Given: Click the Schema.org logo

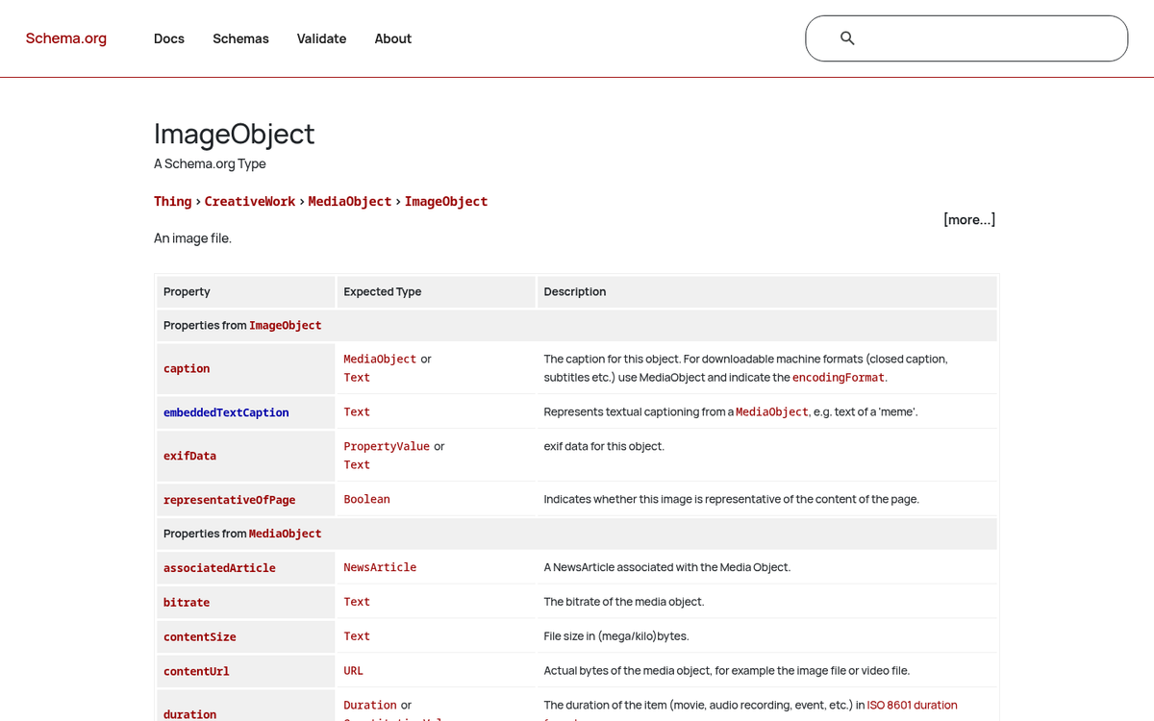Looking at the screenshot, I should point(65,37).
